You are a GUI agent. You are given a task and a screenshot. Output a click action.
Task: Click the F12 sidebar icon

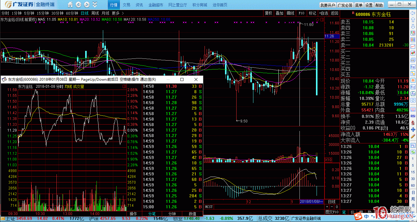(x=413, y=87)
